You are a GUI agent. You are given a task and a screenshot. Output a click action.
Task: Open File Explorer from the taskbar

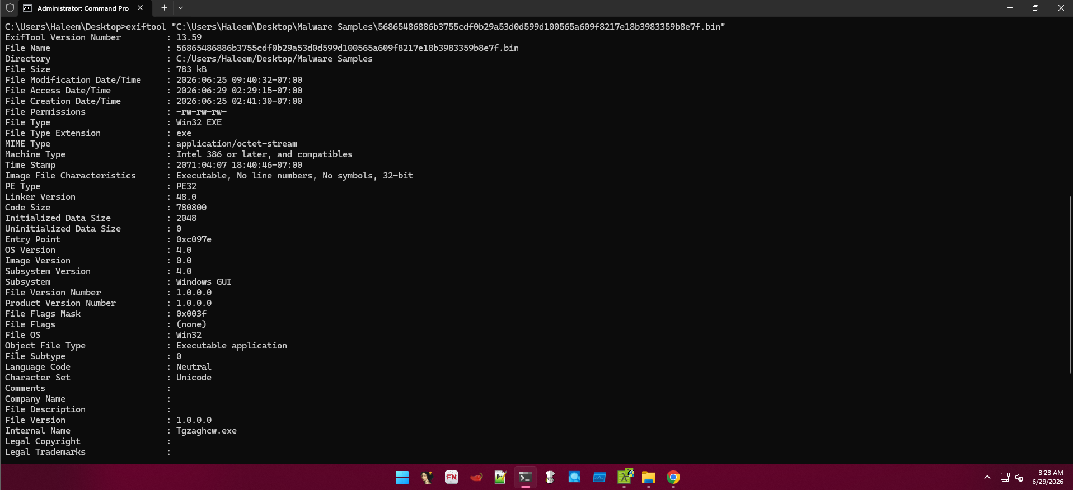tap(649, 477)
